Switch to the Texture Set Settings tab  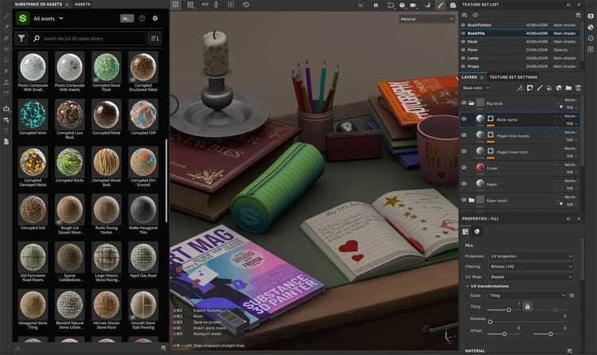(x=513, y=76)
